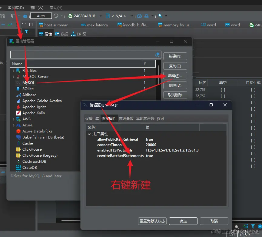This screenshot has height=237, width=262.
Task: Click the Delete (删除) driver button
Action: point(175,85)
